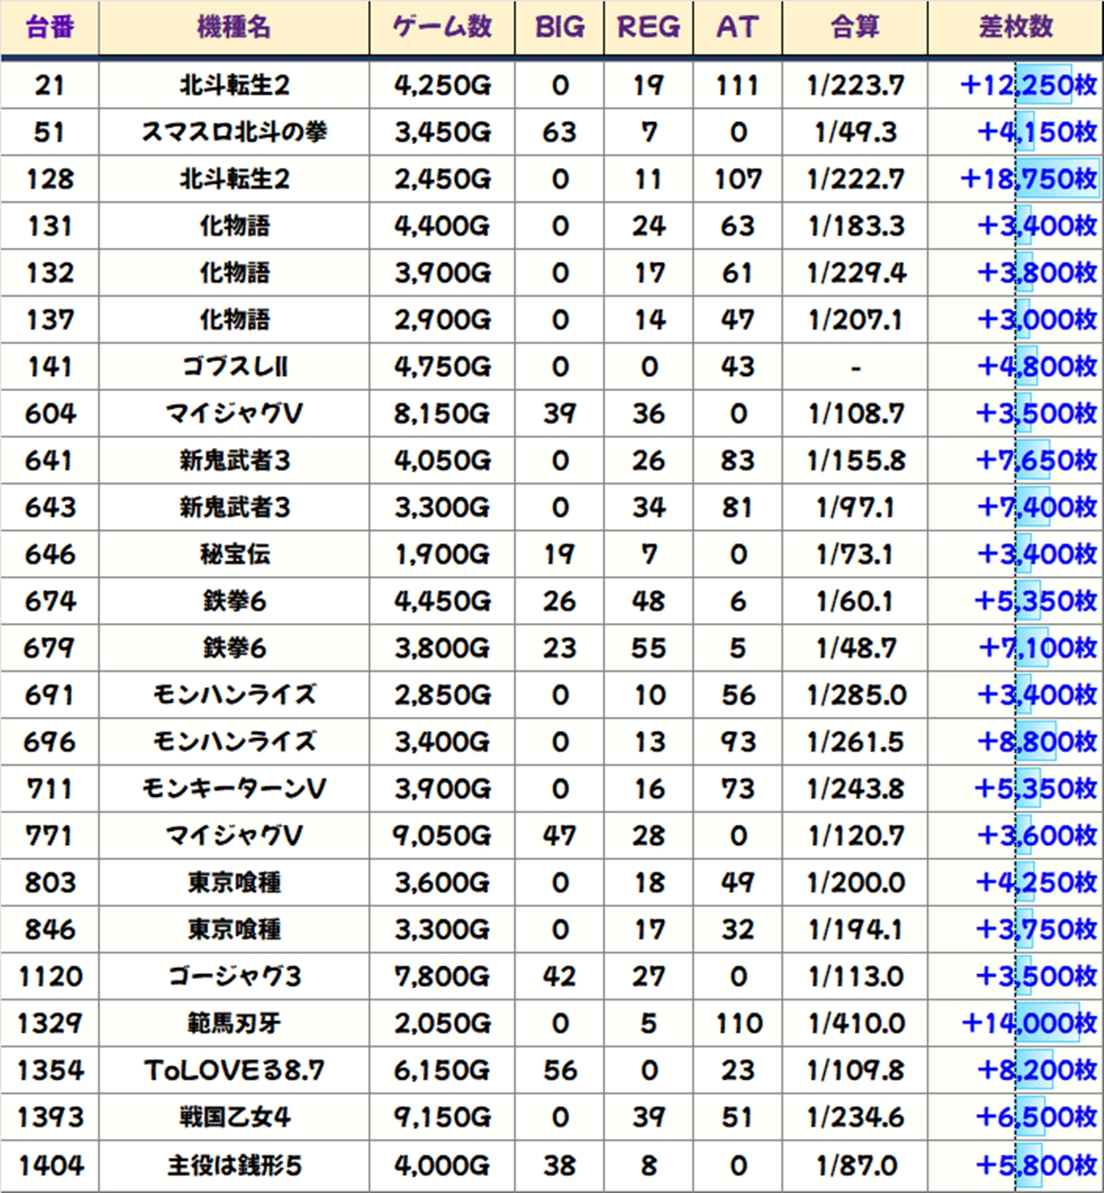Viewport: 1104px width, 1193px height.
Task: Click the 差枚数 column header
Action: coord(1015,28)
